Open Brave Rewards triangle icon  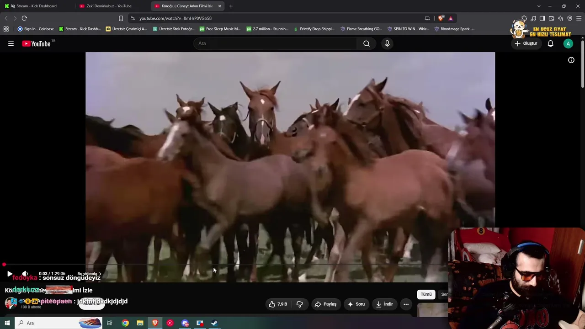[x=451, y=18]
